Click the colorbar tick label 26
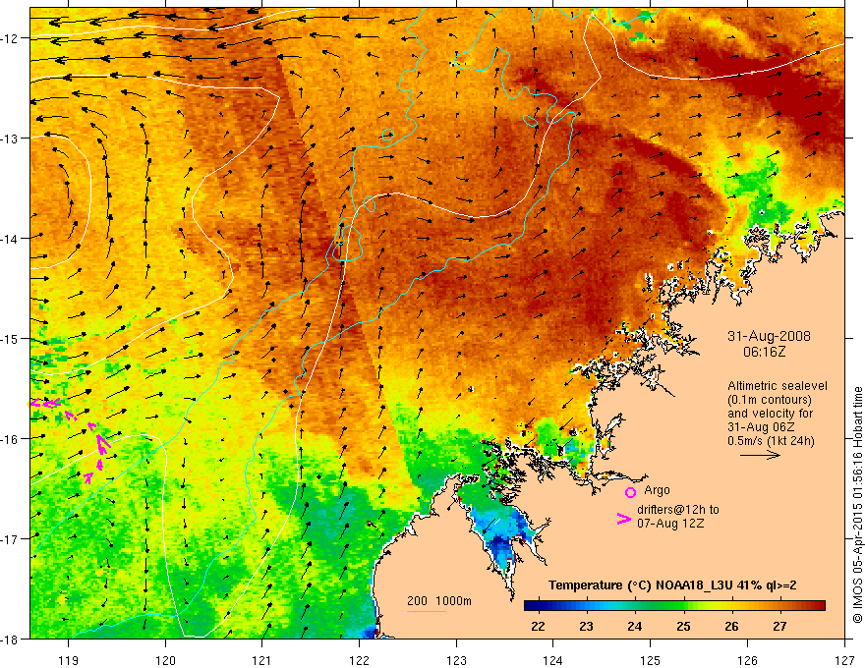The height and width of the screenshot is (668, 865). click(x=731, y=626)
